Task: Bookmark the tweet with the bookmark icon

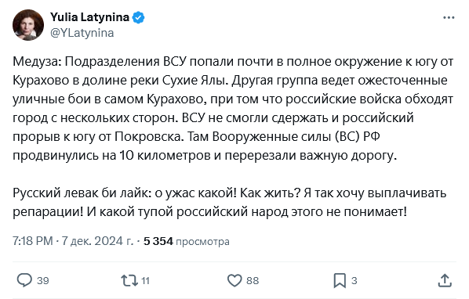Action: 340,280
